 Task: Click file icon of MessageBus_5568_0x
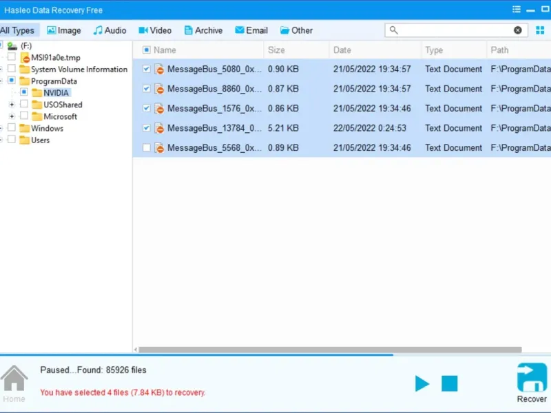click(x=160, y=148)
